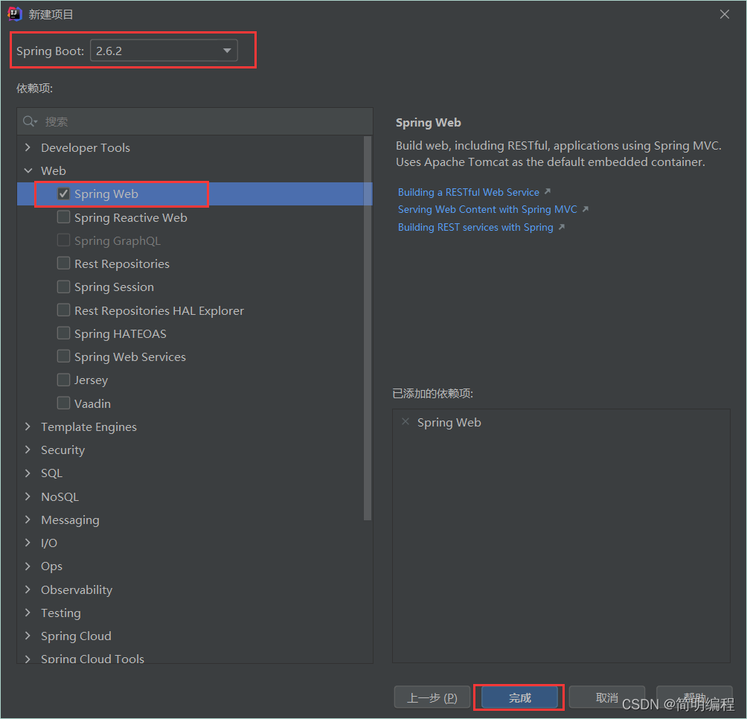This screenshot has width=747, height=719.
Task: Check the Vaadin checkbox
Action: 63,403
